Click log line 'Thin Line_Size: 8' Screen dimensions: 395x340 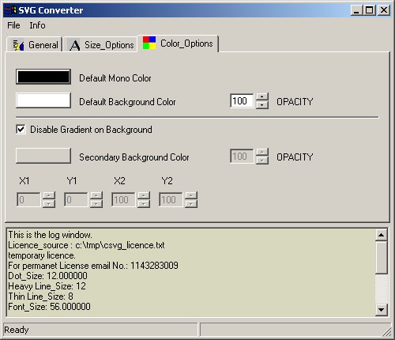(40, 297)
